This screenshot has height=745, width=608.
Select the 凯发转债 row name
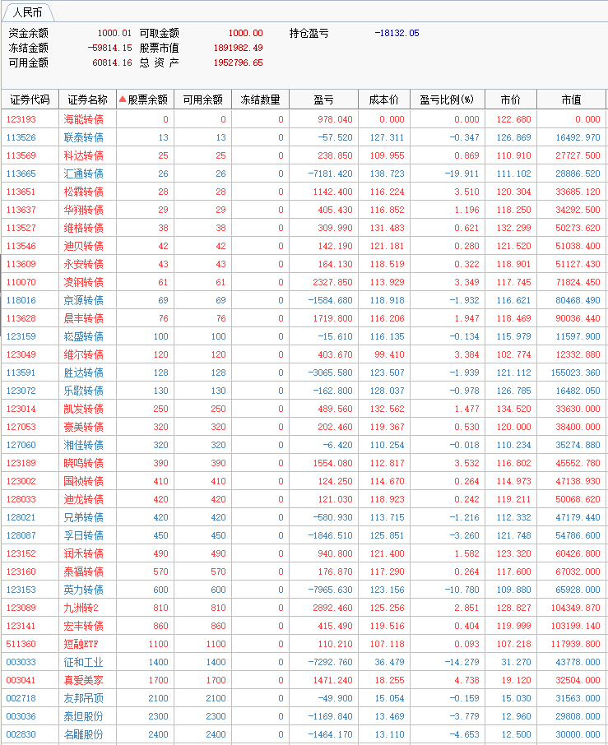click(84, 409)
